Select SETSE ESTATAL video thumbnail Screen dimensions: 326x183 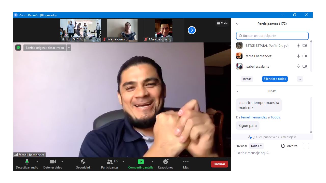[81, 30]
